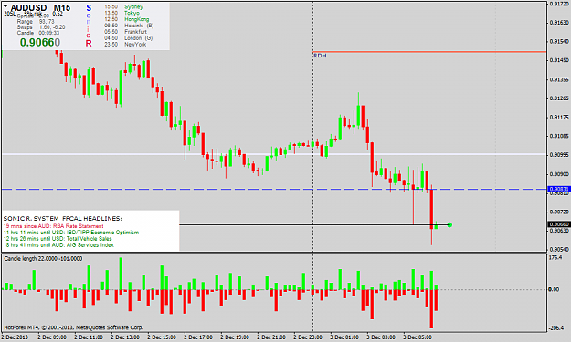
Task: Click the 3 Dec 01:00 time label
Action: click(344, 337)
